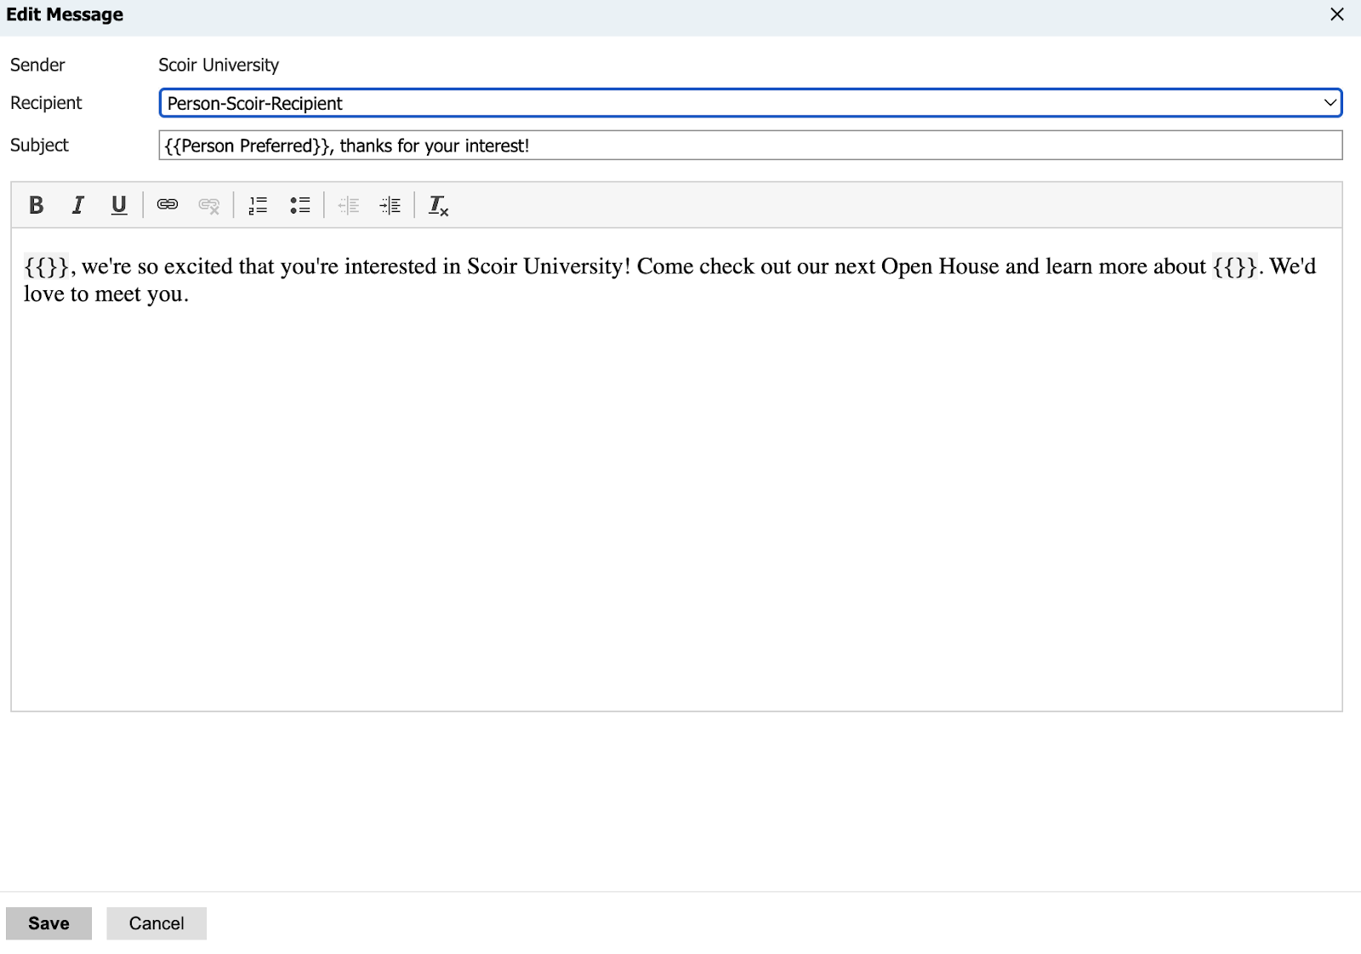Open the Recipient dropdown
Screen dimensions: 1361x954
tap(750, 103)
